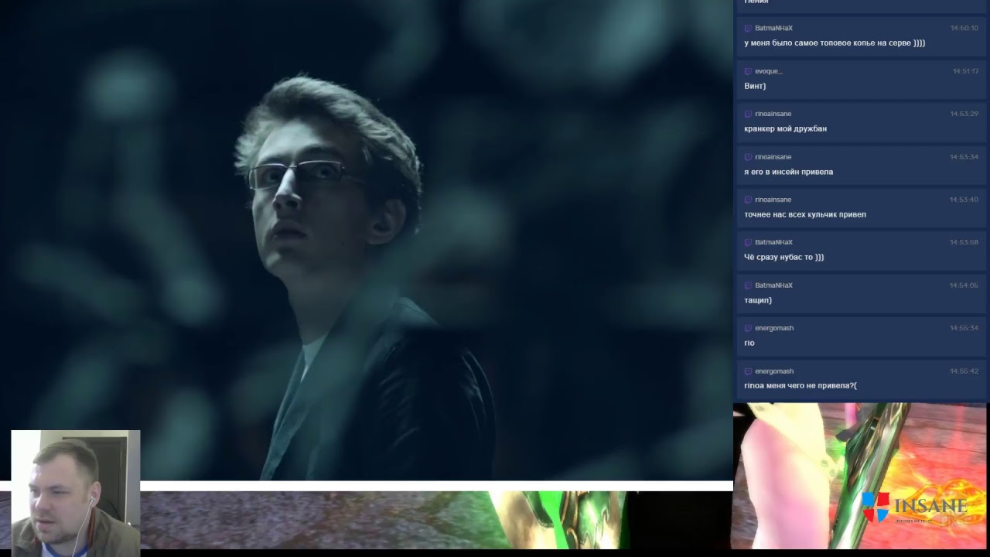Screen dimensions: 990x557
Task: Click timestamp 14:54:05 in chat
Action: pyautogui.click(x=964, y=285)
